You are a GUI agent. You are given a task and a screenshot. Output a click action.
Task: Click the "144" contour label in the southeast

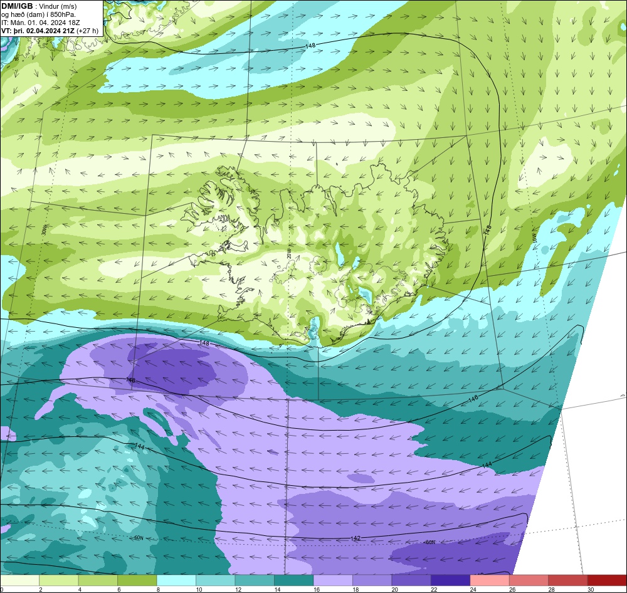click(x=487, y=465)
